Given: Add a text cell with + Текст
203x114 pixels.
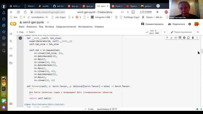Looking at the screenshot, I should click(x=30, y=32).
